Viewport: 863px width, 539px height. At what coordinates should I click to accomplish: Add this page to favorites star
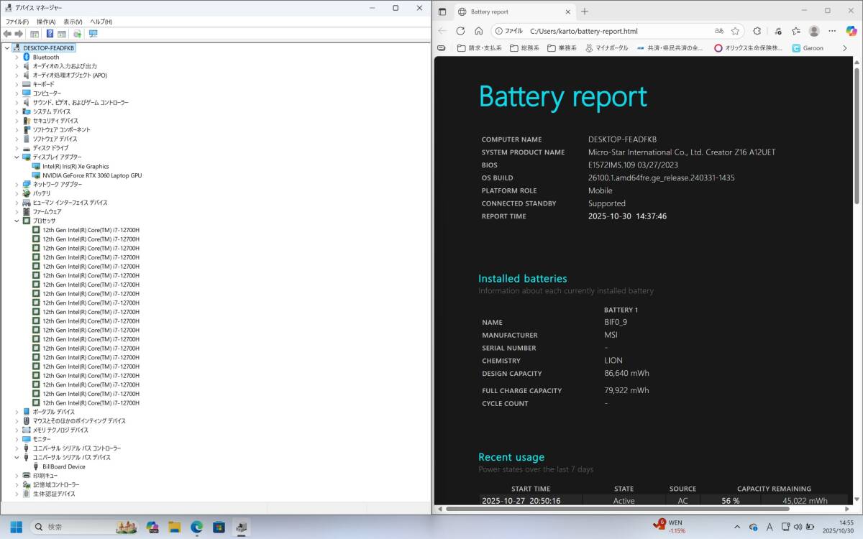pos(735,32)
